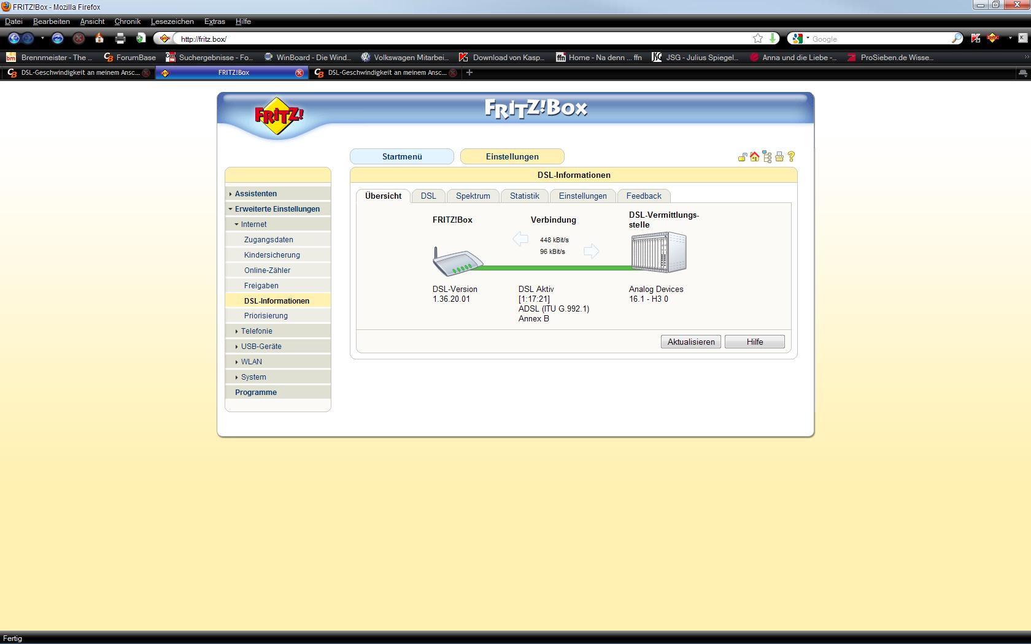The image size is (1031, 644).
Task: Switch to the Spektrum tab
Action: [x=473, y=196]
